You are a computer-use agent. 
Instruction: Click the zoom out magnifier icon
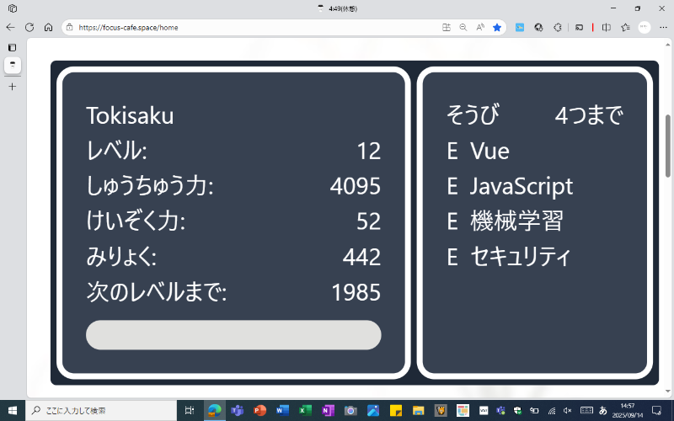click(x=463, y=28)
